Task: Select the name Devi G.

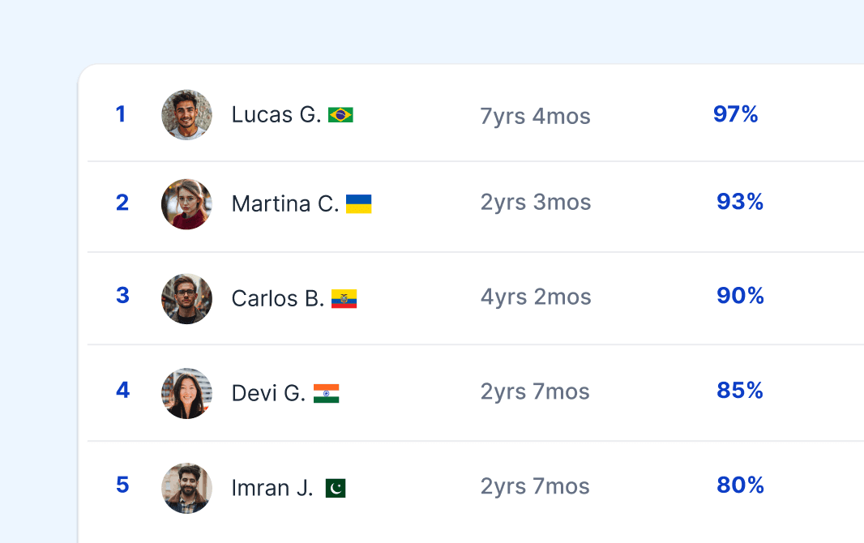Action: (x=268, y=393)
